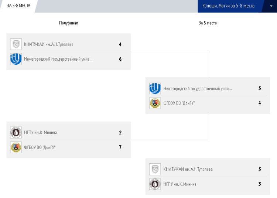Click ДонГУ's score of 7 in semifinal
The height and width of the screenshot is (198, 277).
(x=120, y=147)
